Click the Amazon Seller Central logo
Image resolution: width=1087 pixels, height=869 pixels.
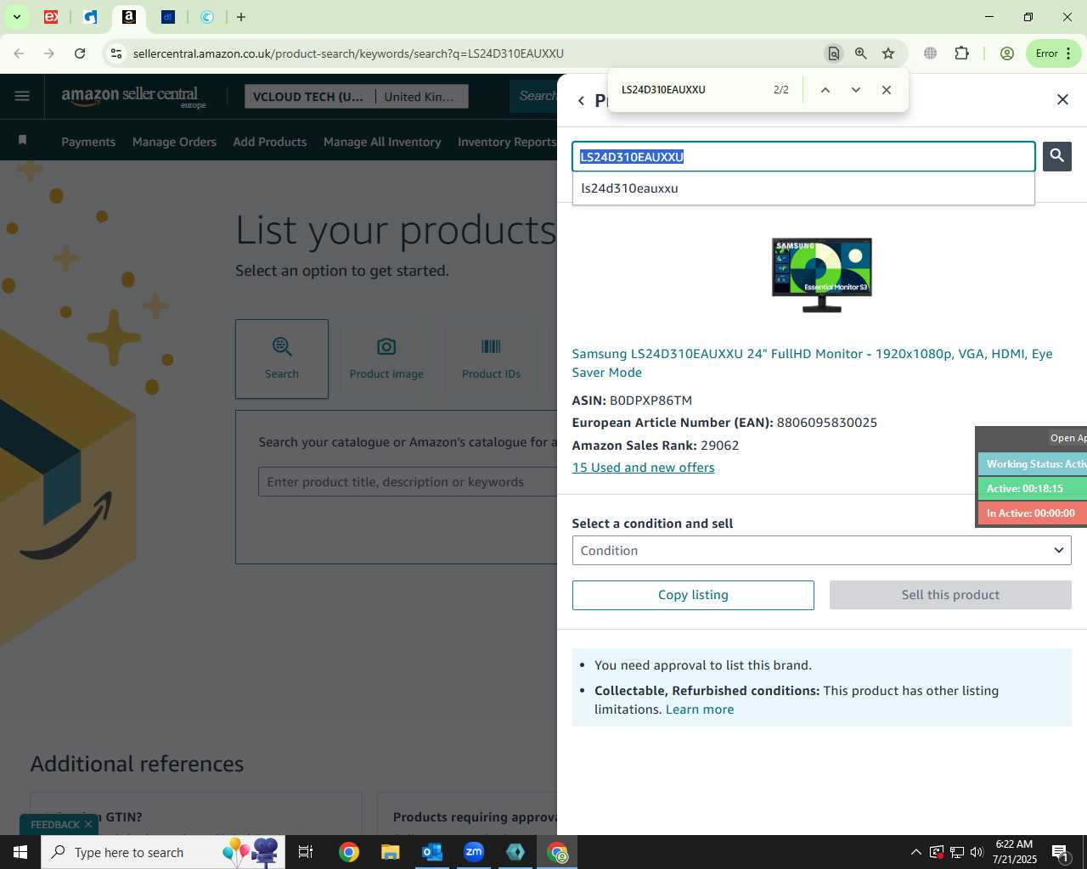[134, 97]
